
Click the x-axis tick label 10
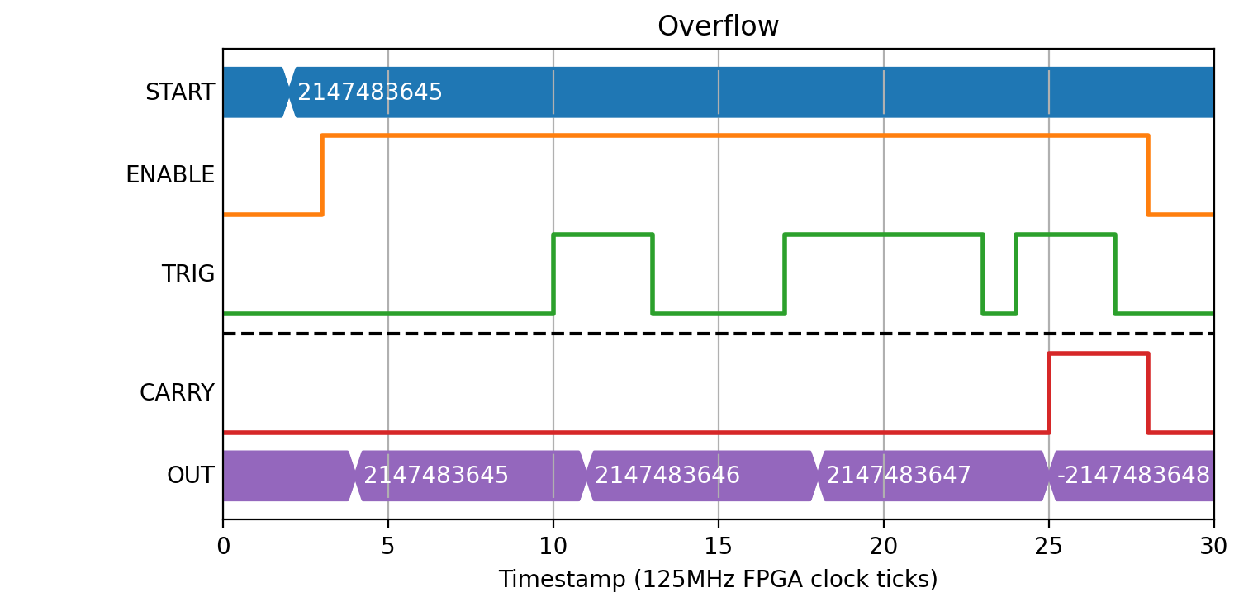[x=553, y=546]
